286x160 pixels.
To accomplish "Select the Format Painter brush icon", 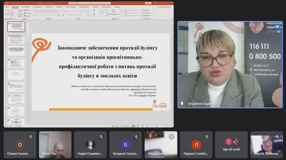I will (12, 16).
